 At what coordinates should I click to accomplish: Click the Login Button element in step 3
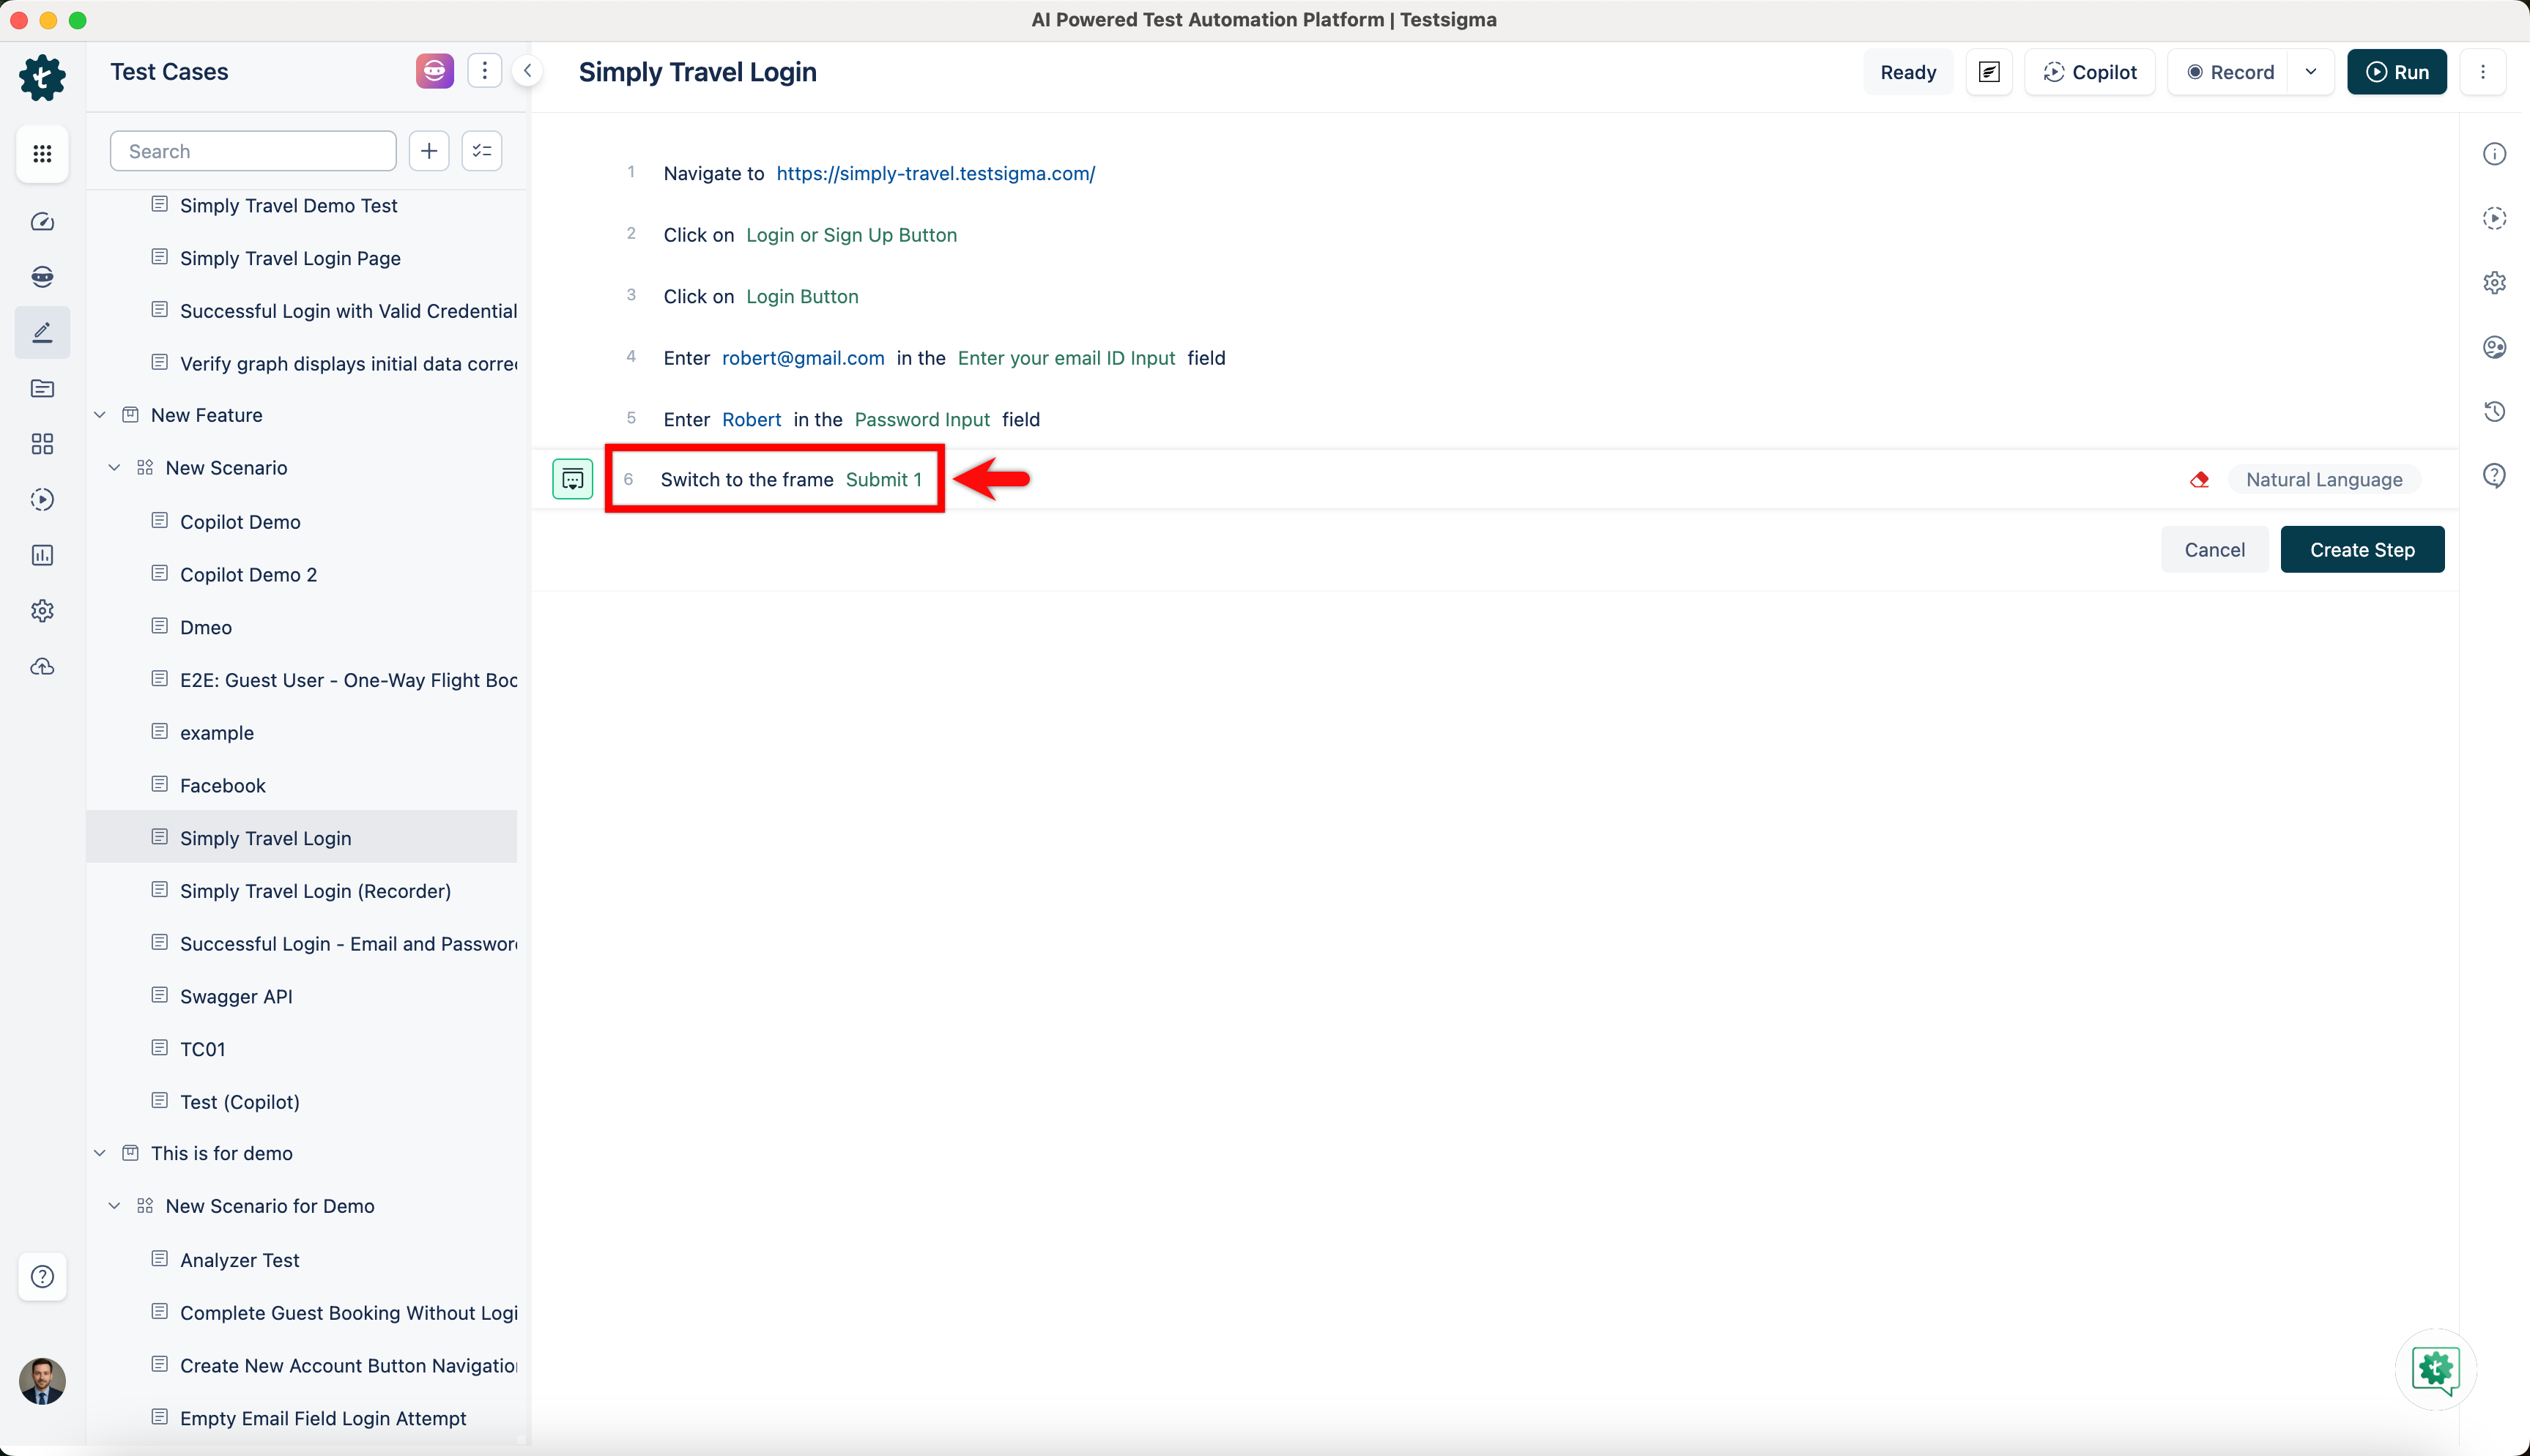tap(802, 297)
